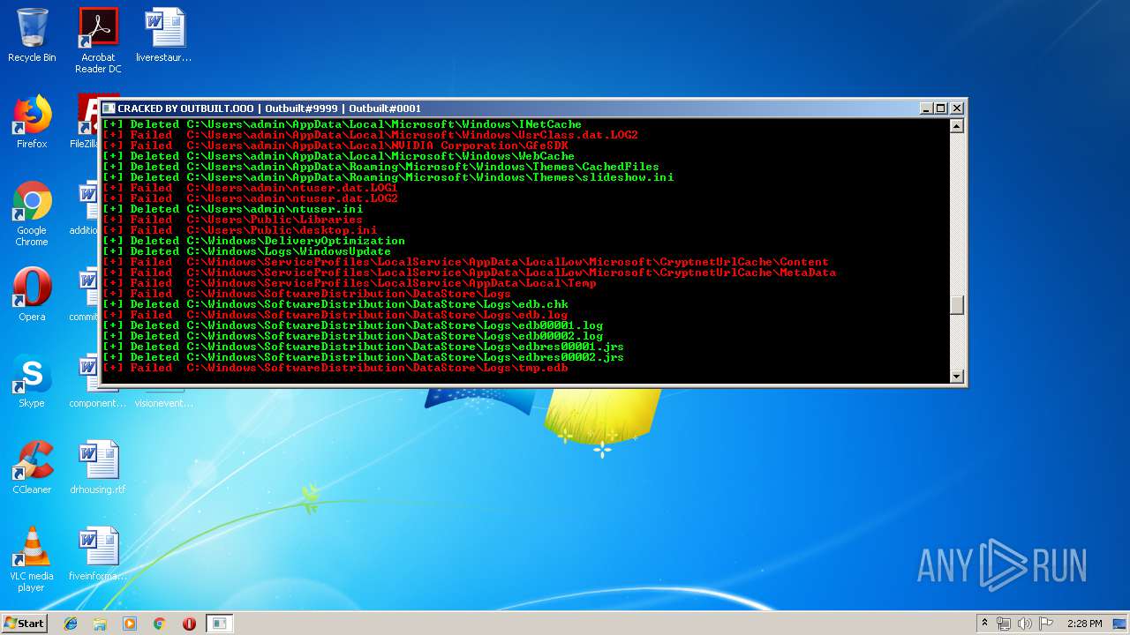Click the 'Deleted ...\Themes\slideshow.ini' line
The image size is (1130, 635).
[388, 177]
